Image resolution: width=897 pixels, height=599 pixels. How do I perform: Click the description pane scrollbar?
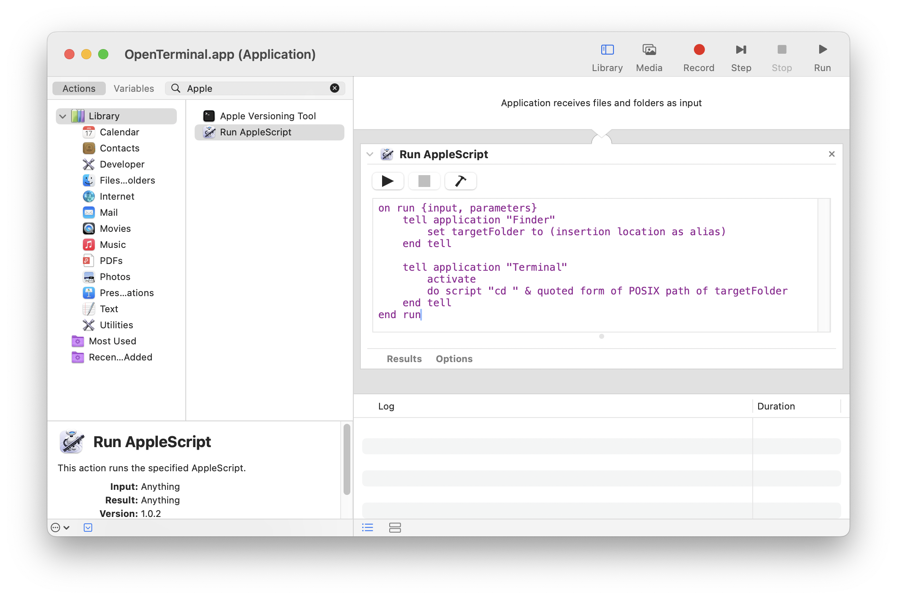click(x=347, y=459)
